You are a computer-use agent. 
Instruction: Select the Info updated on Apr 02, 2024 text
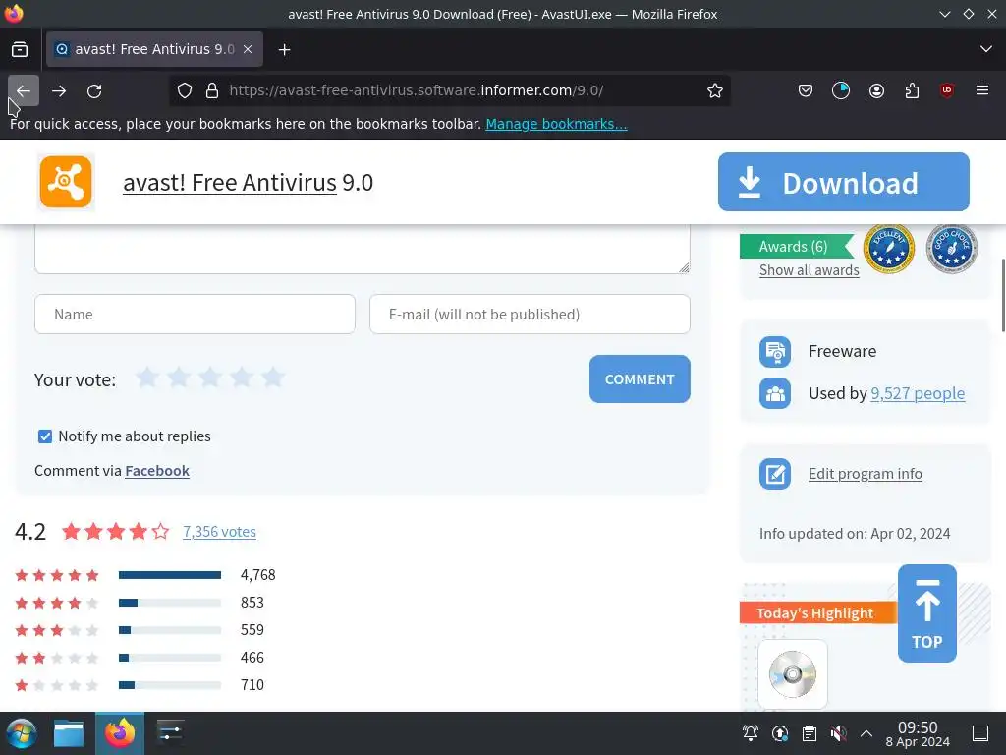(855, 534)
